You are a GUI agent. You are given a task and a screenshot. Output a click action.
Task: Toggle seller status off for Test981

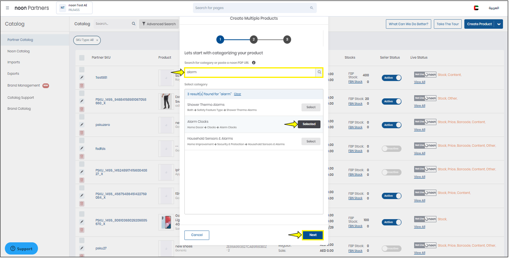click(x=391, y=78)
